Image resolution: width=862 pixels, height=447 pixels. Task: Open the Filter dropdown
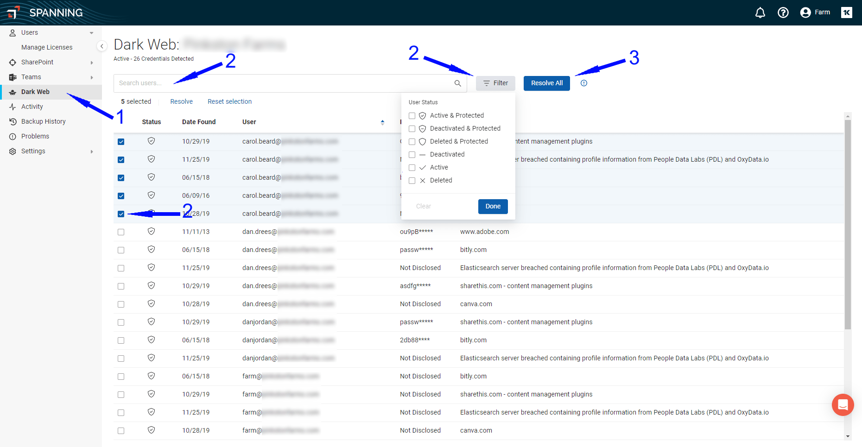[x=495, y=83]
